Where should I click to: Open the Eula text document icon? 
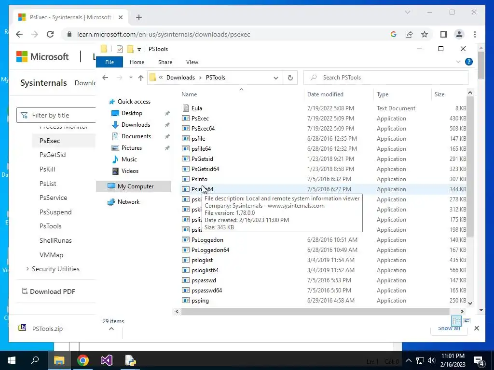(186, 108)
